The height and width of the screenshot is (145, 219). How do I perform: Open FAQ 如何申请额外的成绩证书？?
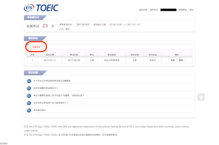click(46, 88)
